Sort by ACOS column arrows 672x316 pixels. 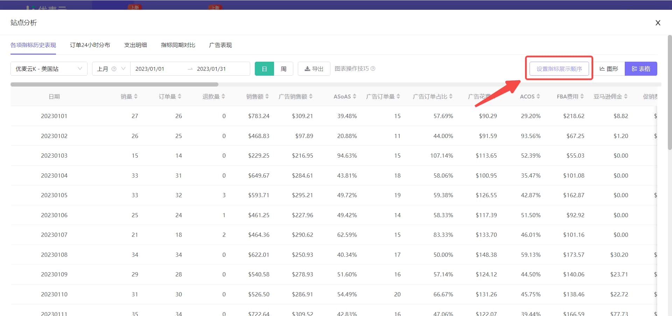click(538, 96)
